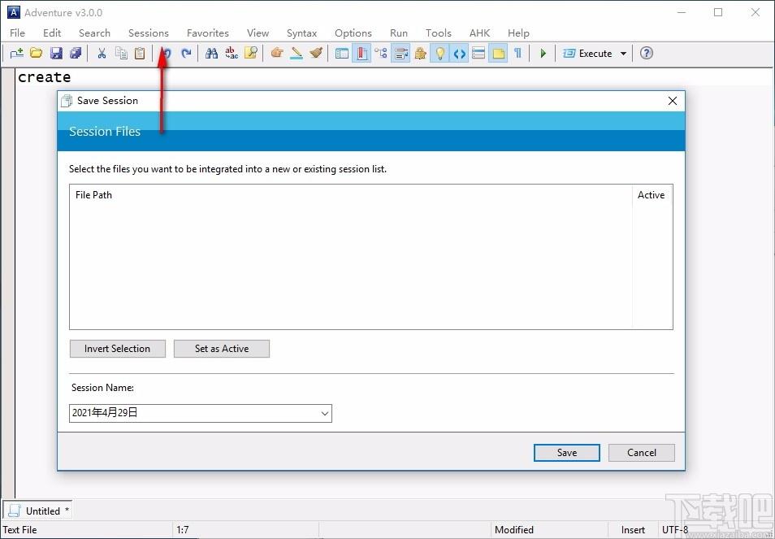The width and height of the screenshot is (775, 539).
Task: Click the Set as Active button
Action: point(222,349)
